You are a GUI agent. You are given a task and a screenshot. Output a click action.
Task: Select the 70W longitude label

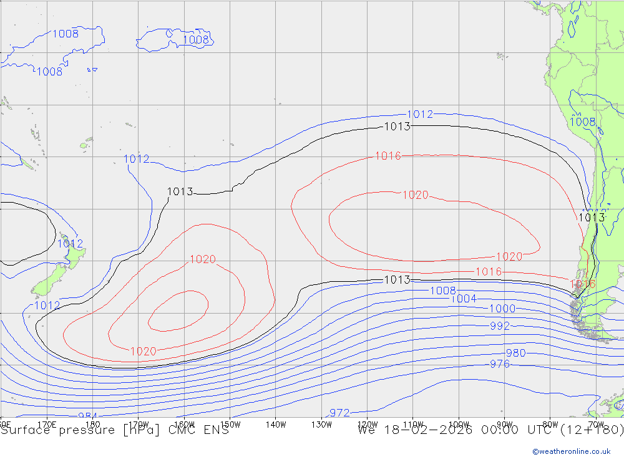(596, 425)
